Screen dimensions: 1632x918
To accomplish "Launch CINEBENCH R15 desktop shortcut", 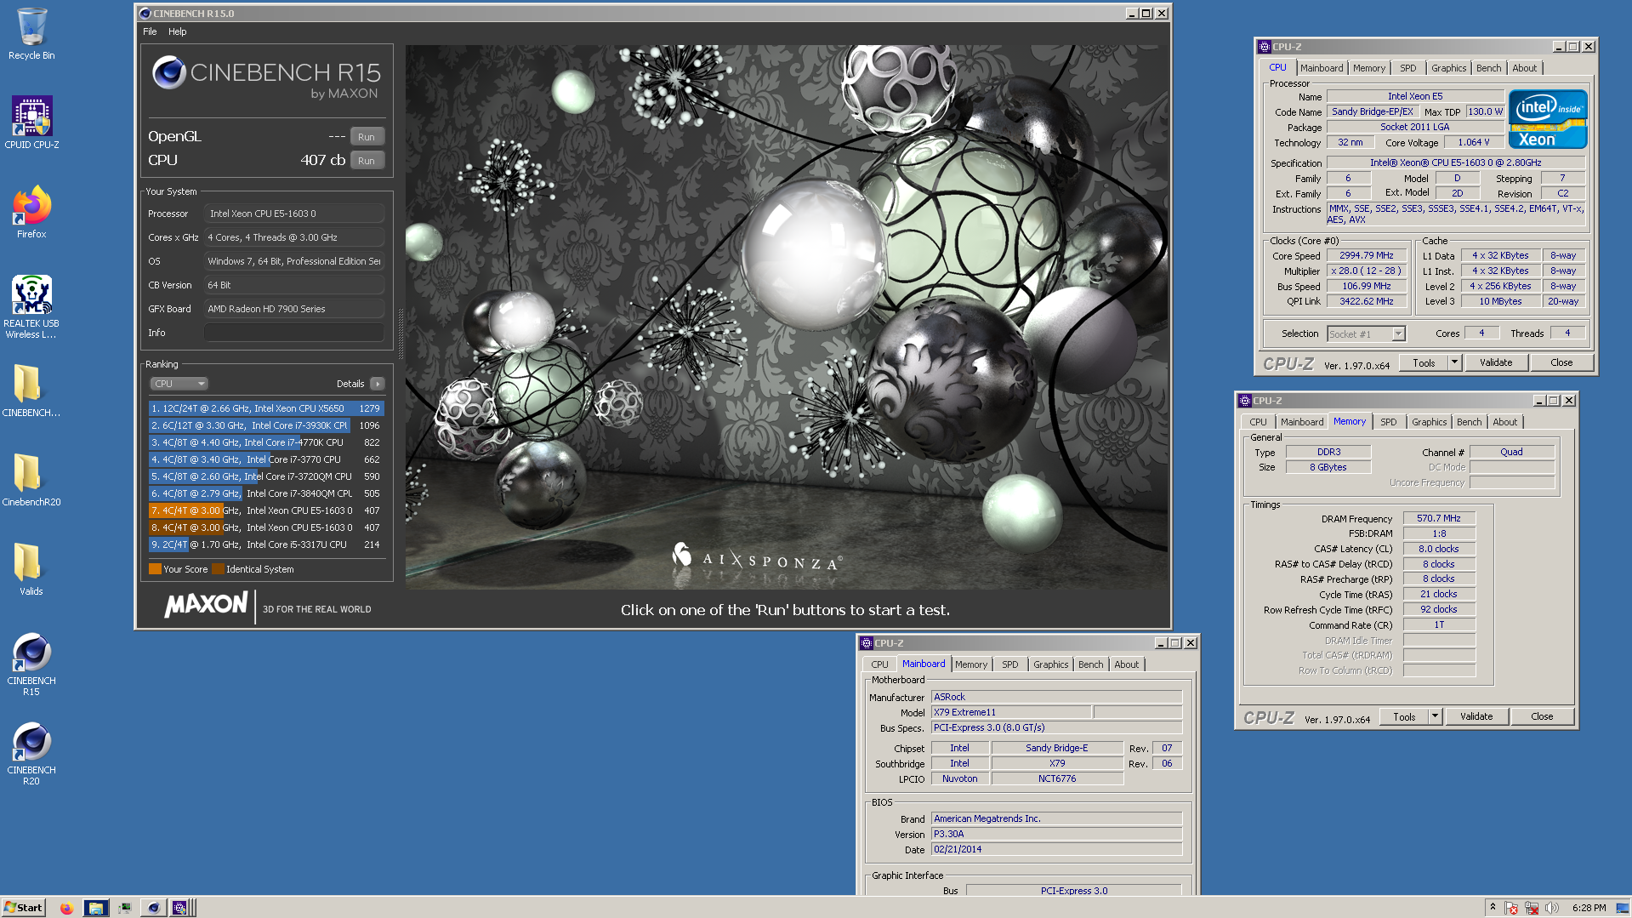I will pyautogui.click(x=31, y=664).
